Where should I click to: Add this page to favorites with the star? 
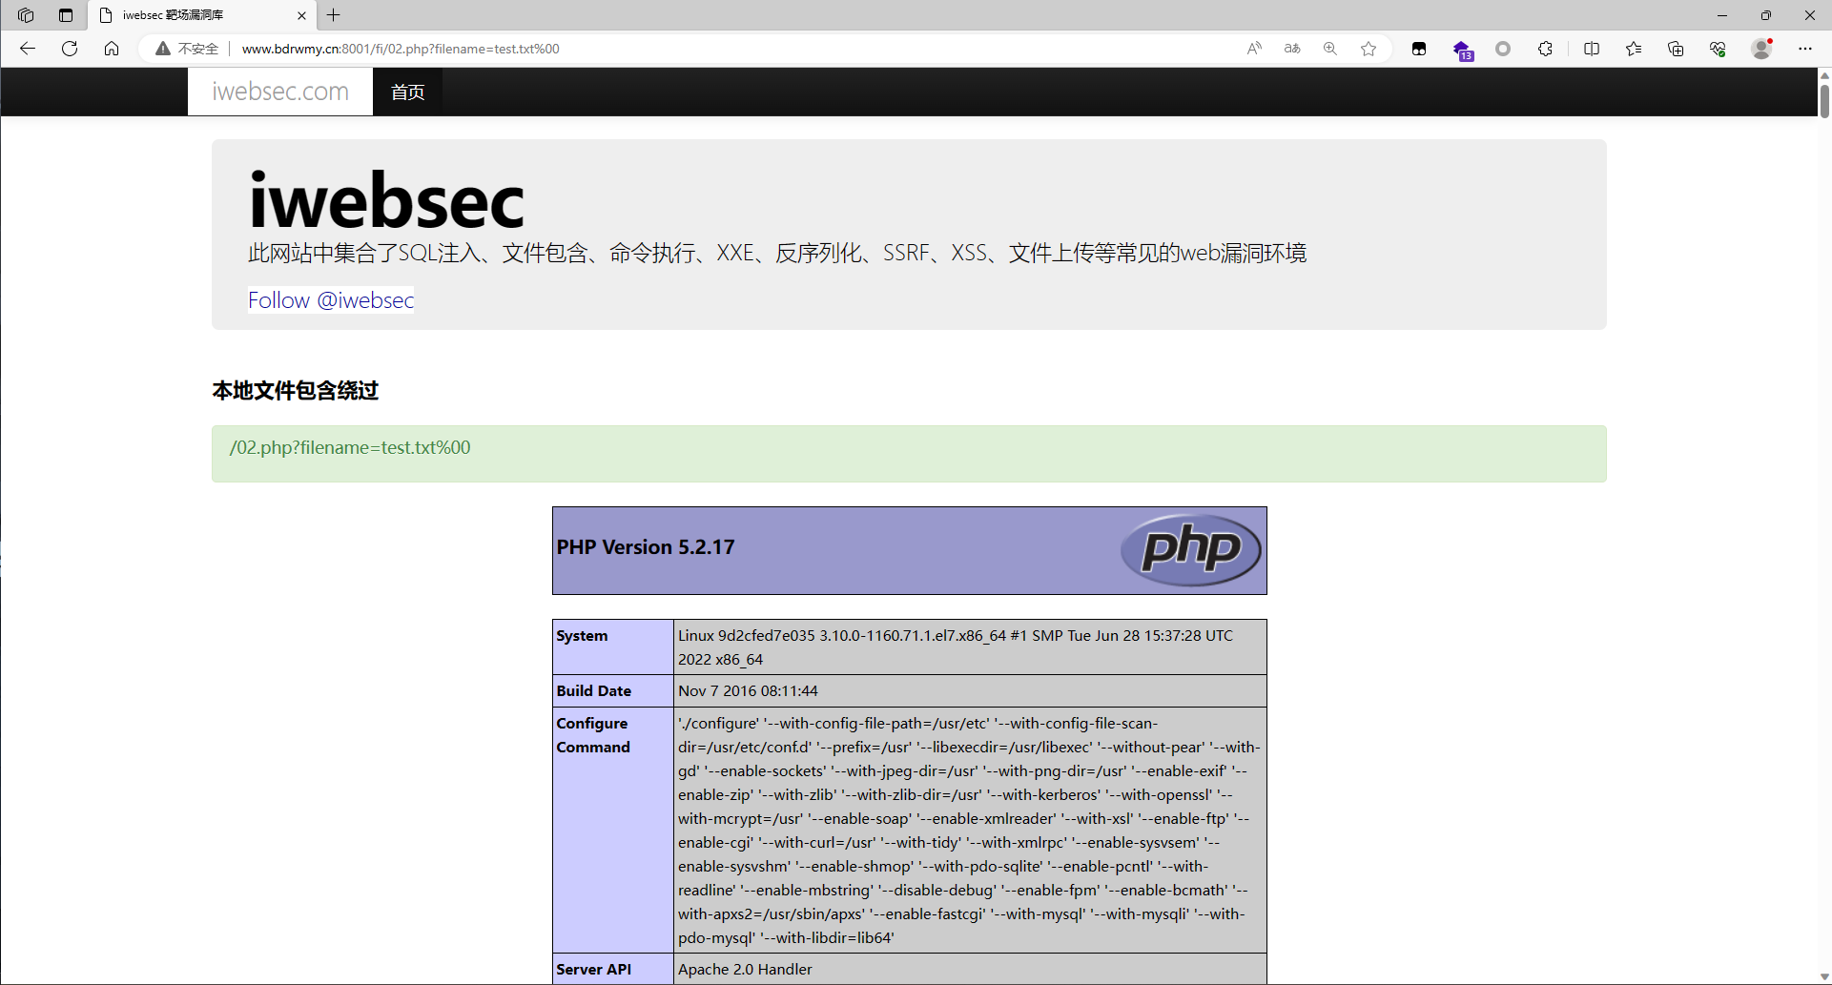(1369, 49)
